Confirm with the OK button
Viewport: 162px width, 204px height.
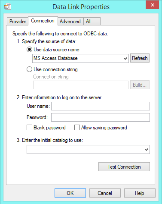click(x=70, y=193)
